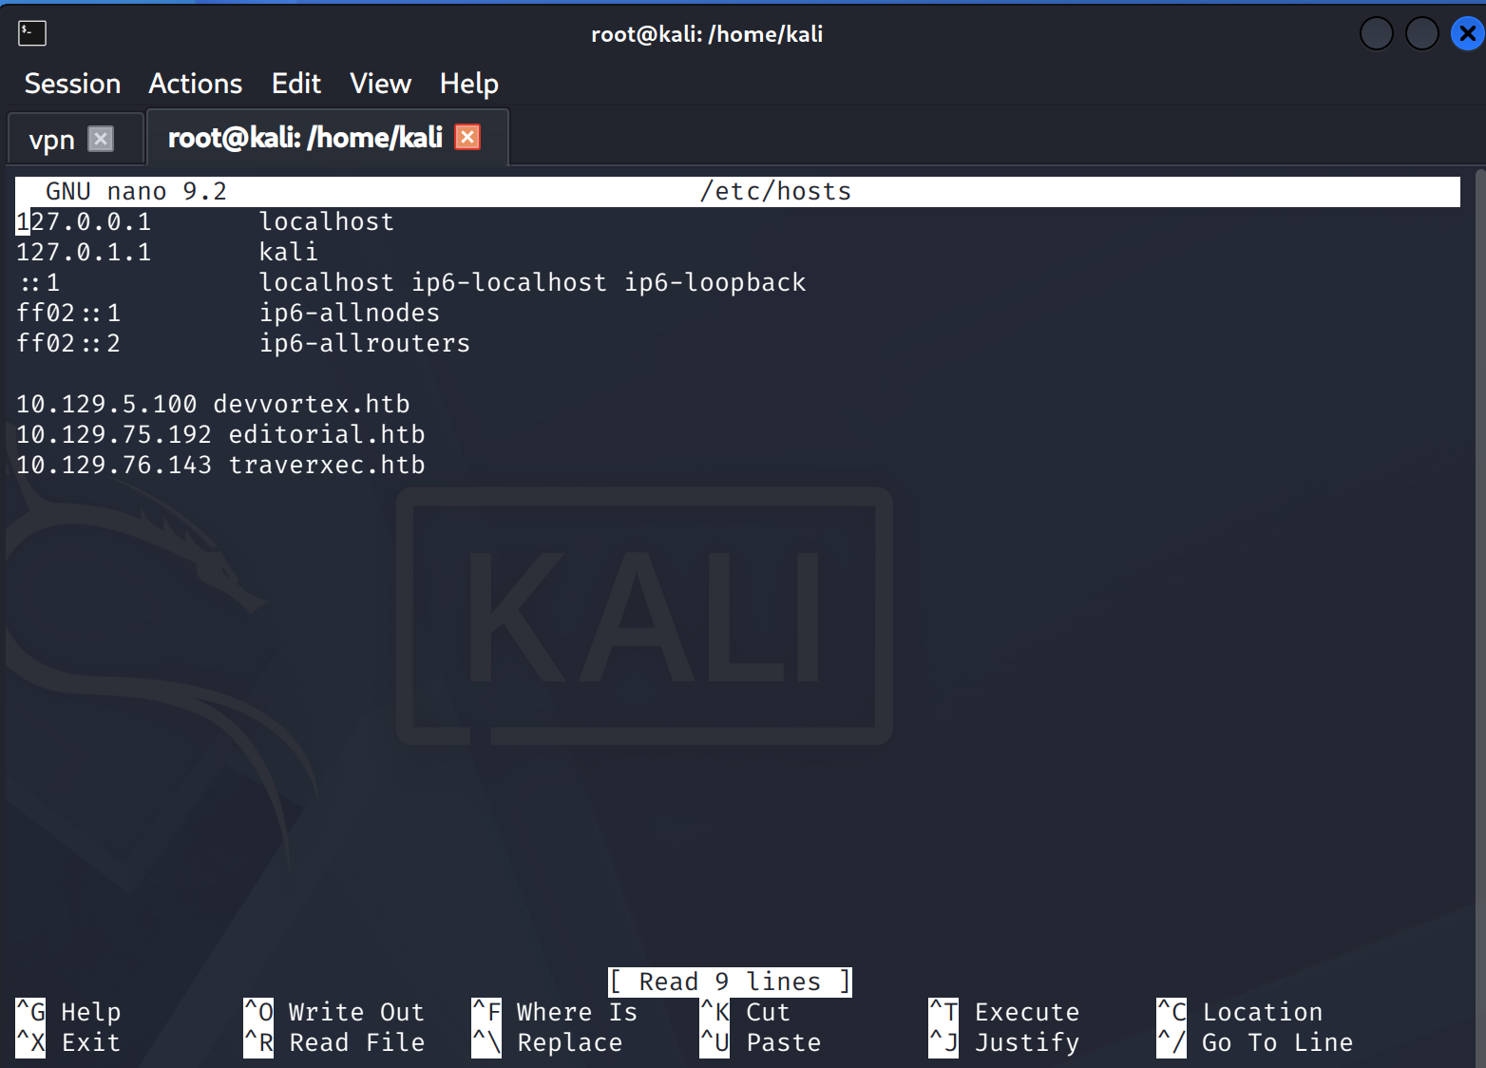Close the vpn tab

pos(101,139)
